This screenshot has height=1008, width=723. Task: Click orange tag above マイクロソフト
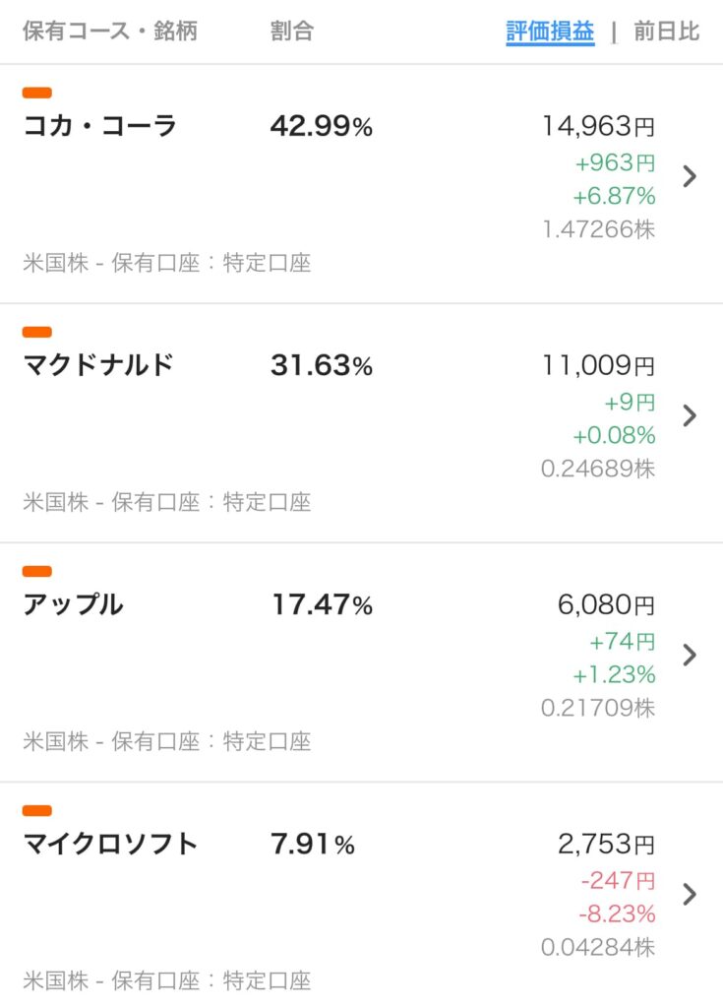37,811
